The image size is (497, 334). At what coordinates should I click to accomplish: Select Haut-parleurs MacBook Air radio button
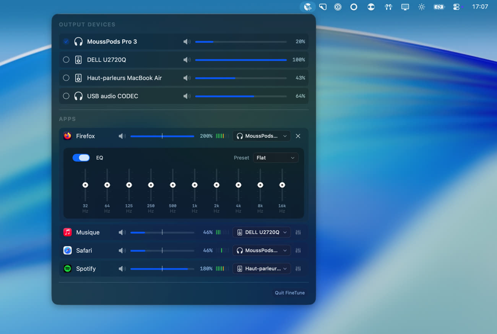66,78
